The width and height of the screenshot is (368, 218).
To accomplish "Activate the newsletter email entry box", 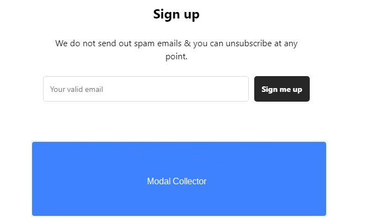I will (145, 89).
